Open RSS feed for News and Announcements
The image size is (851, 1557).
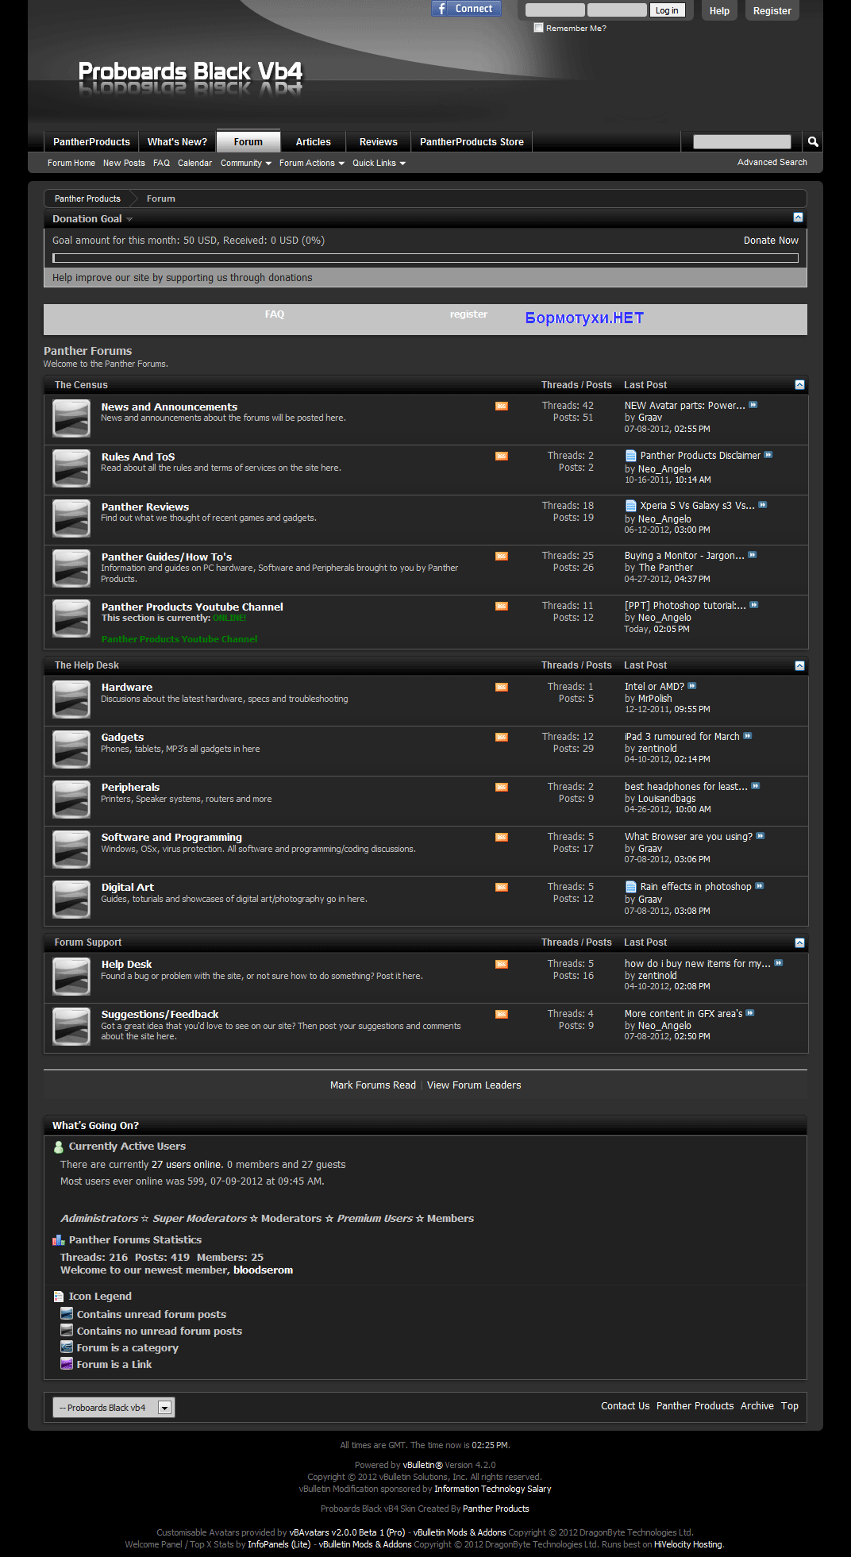coord(502,406)
